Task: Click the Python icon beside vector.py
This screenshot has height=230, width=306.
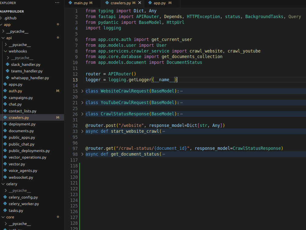Action: 5,164
